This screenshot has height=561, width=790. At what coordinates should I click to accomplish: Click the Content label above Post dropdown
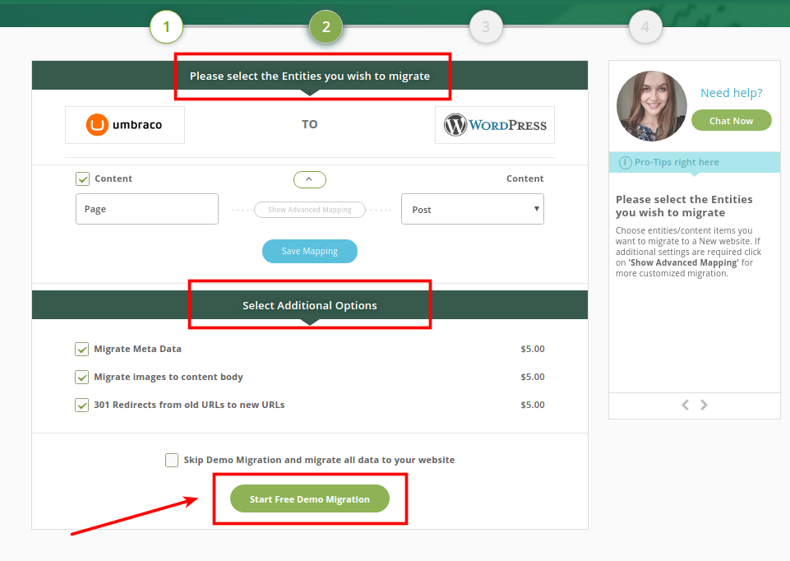[525, 178]
